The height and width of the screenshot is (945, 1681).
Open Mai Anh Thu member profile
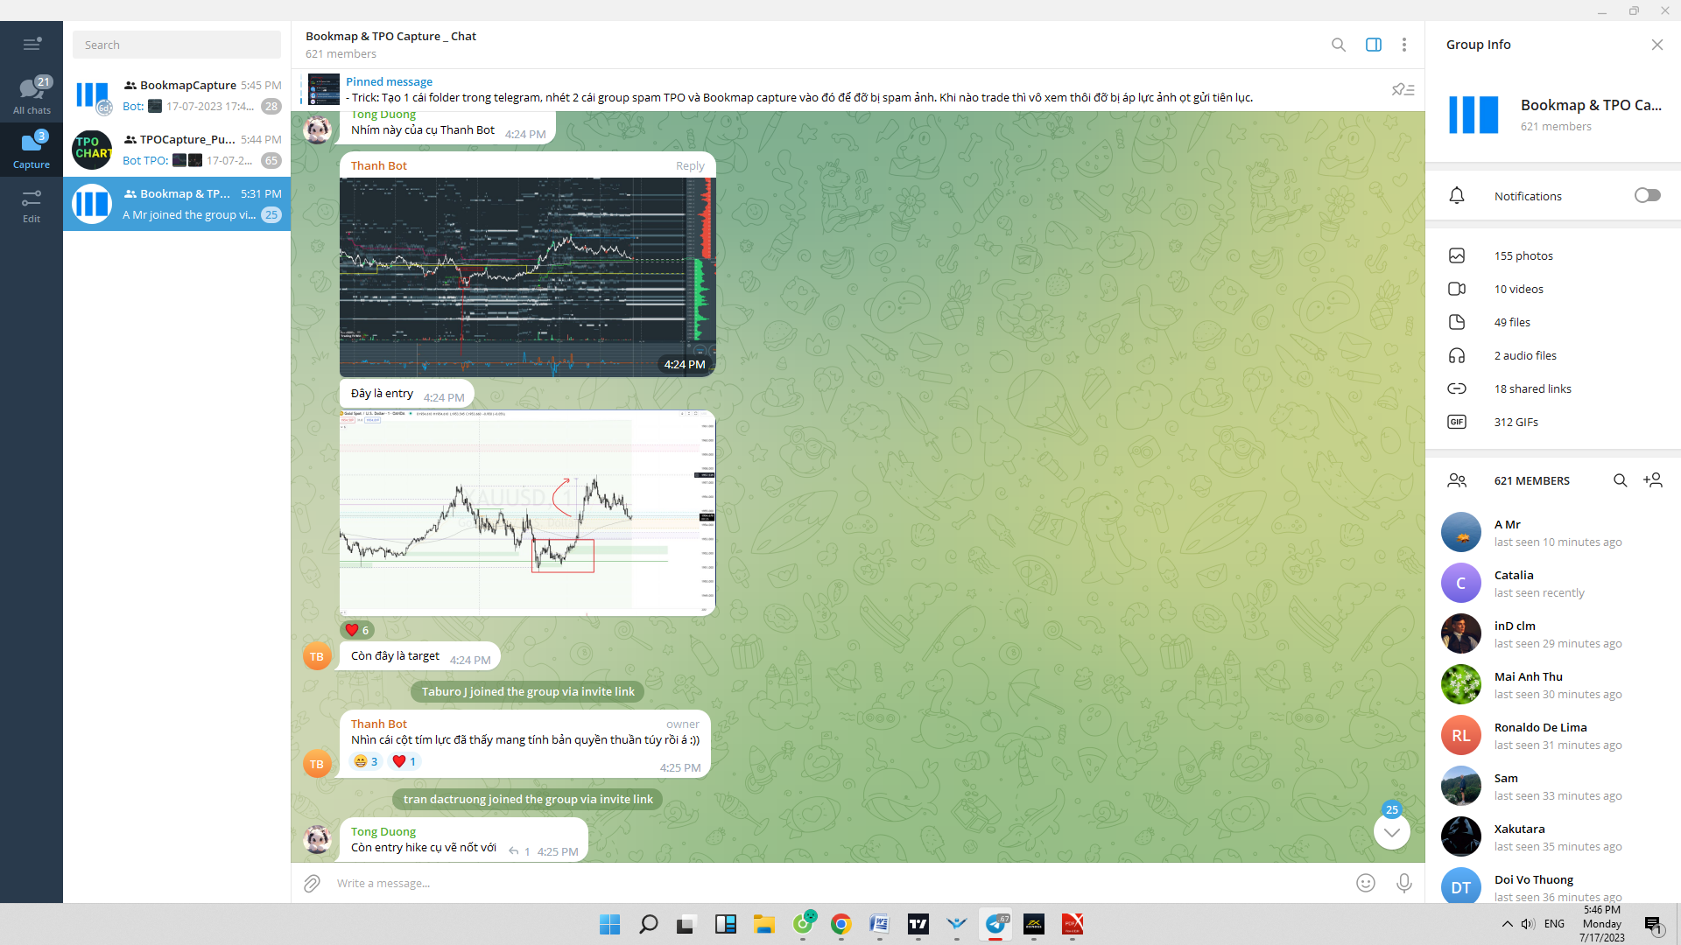point(1553,684)
